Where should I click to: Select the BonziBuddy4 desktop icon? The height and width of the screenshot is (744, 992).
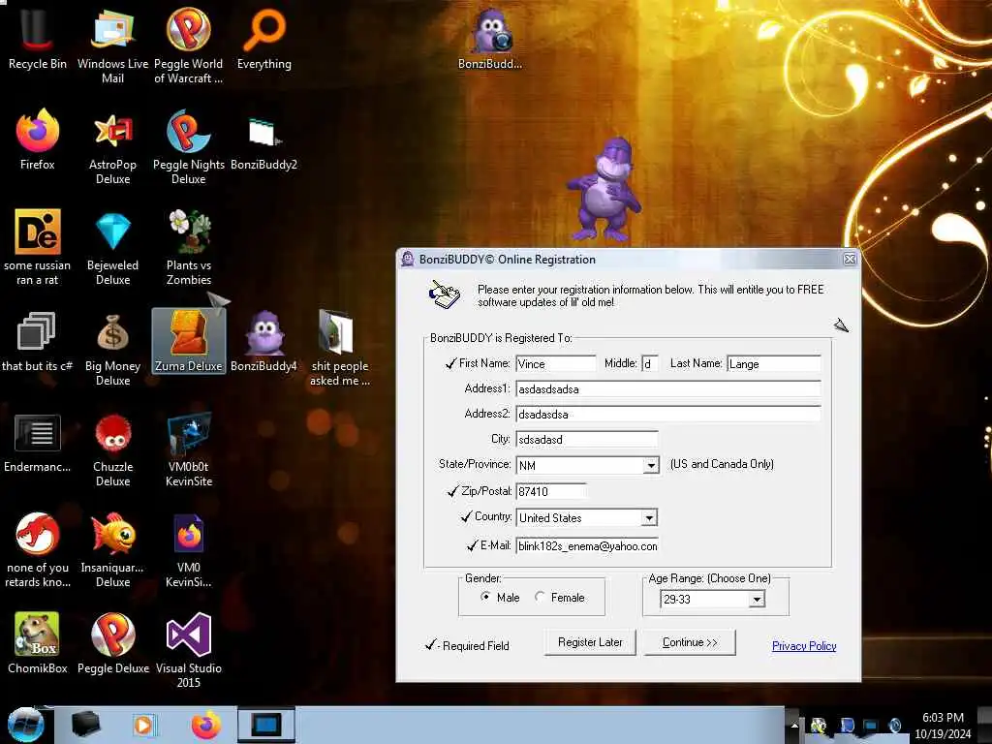pos(263,342)
